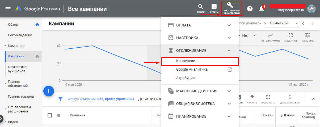320x127 pixels.
Task: Click the account avatar icon
Action: coord(311,9)
